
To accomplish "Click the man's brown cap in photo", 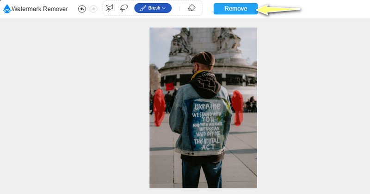I will click(x=203, y=59).
